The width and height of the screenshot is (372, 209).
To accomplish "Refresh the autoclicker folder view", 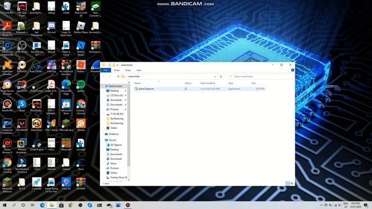I will click(x=221, y=77).
